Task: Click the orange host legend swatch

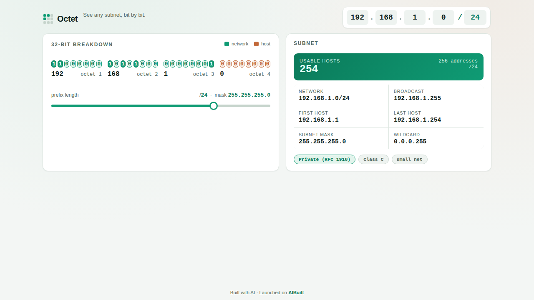Action: pyautogui.click(x=256, y=44)
